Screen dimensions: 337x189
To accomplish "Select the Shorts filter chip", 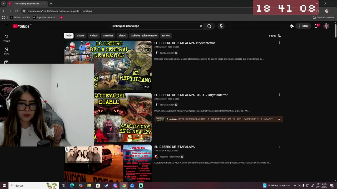I will (81, 36).
